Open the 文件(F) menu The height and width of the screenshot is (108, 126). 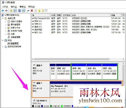pyautogui.click(x=5, y=7)
